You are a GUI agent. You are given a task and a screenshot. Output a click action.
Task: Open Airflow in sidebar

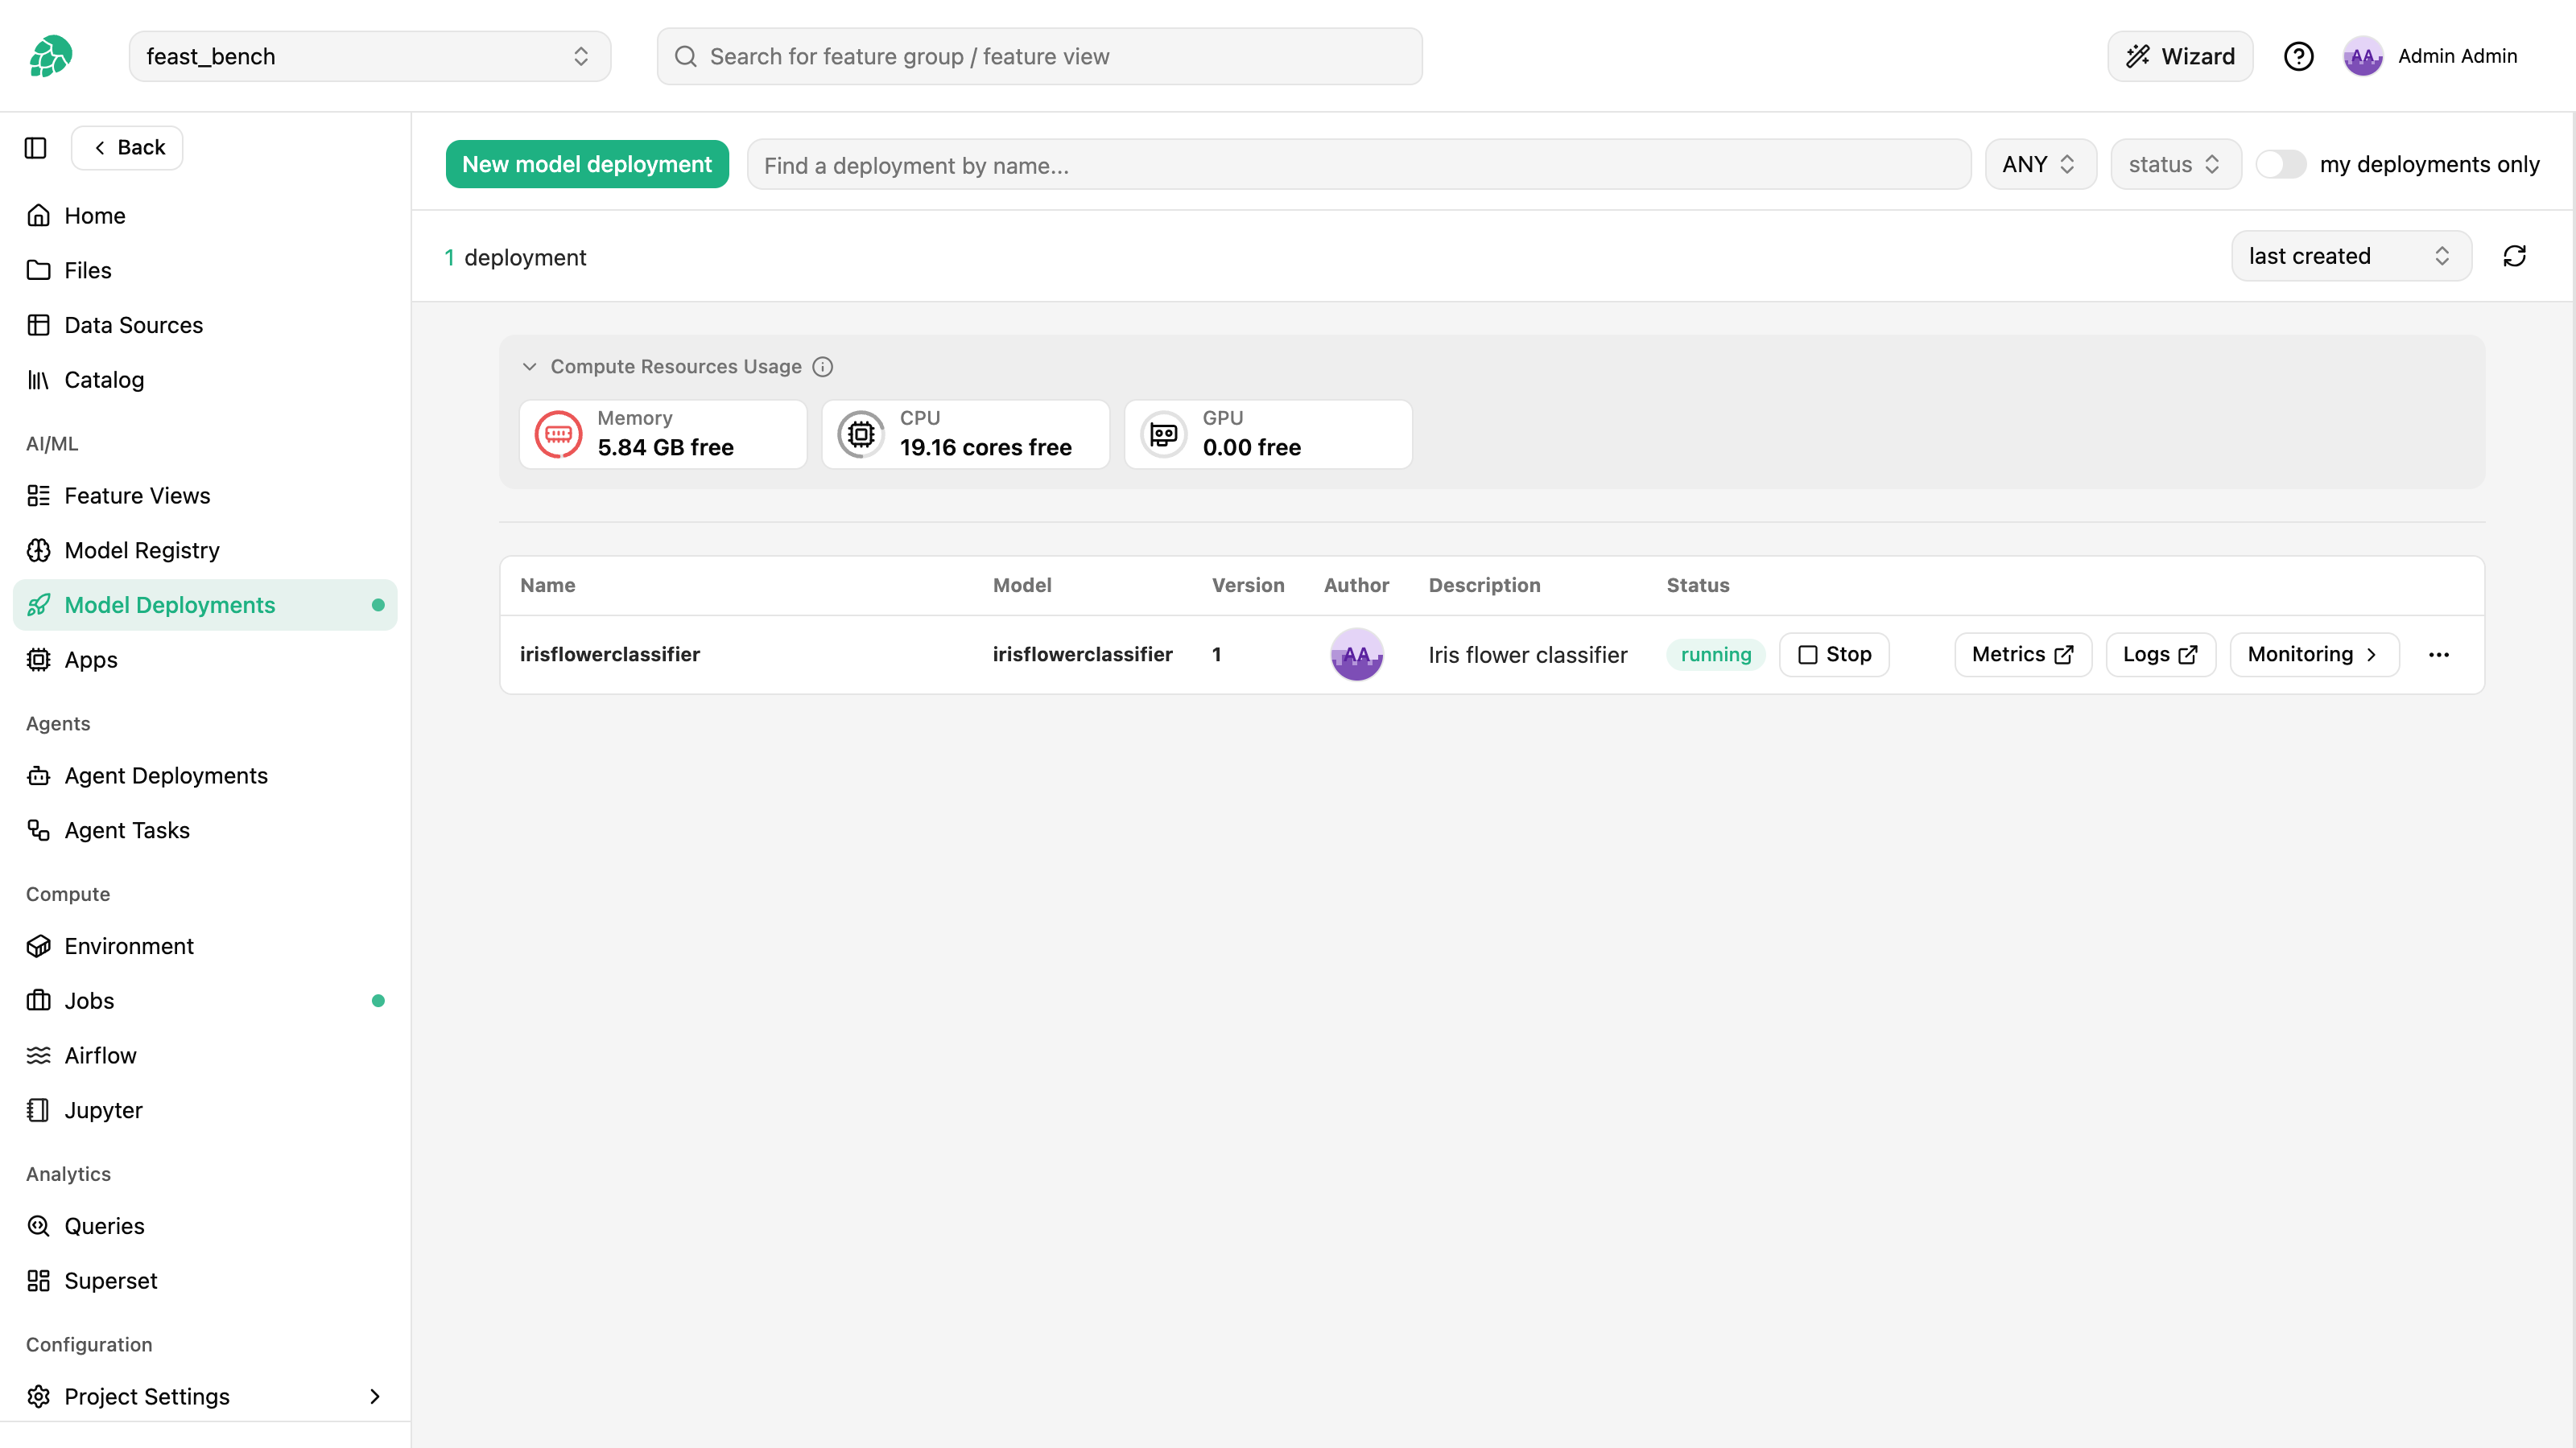pos(205,1055)
